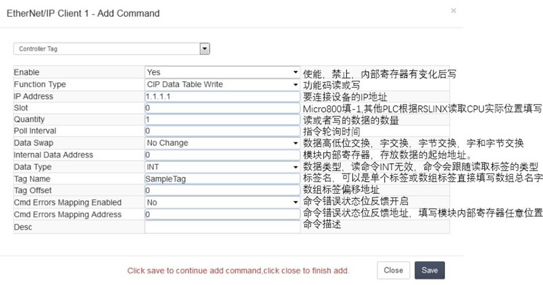Click the Quantity input field
This screenshot has width=543, height=285.
222,120
